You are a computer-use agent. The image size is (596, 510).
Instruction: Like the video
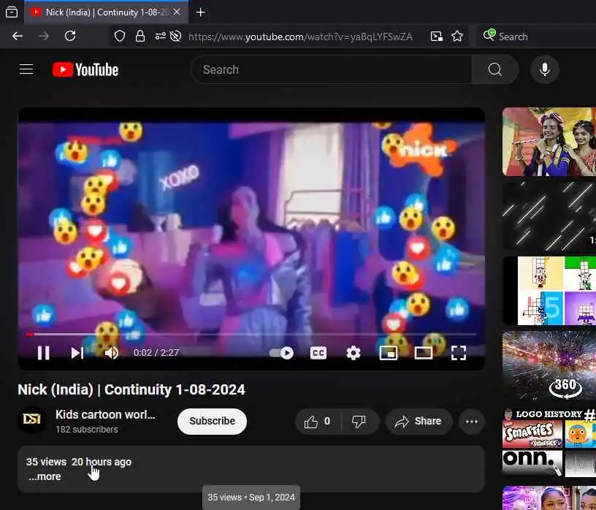(x=318, y=422)
